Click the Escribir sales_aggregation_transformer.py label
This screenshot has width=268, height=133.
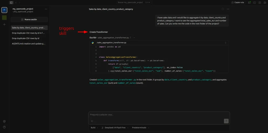[110, 37]
